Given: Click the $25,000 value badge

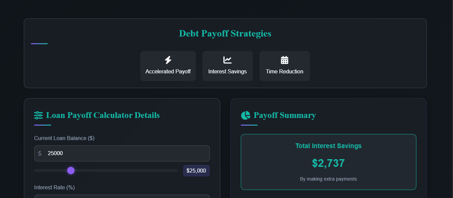Looking at the screenshot, I should 196,171.
